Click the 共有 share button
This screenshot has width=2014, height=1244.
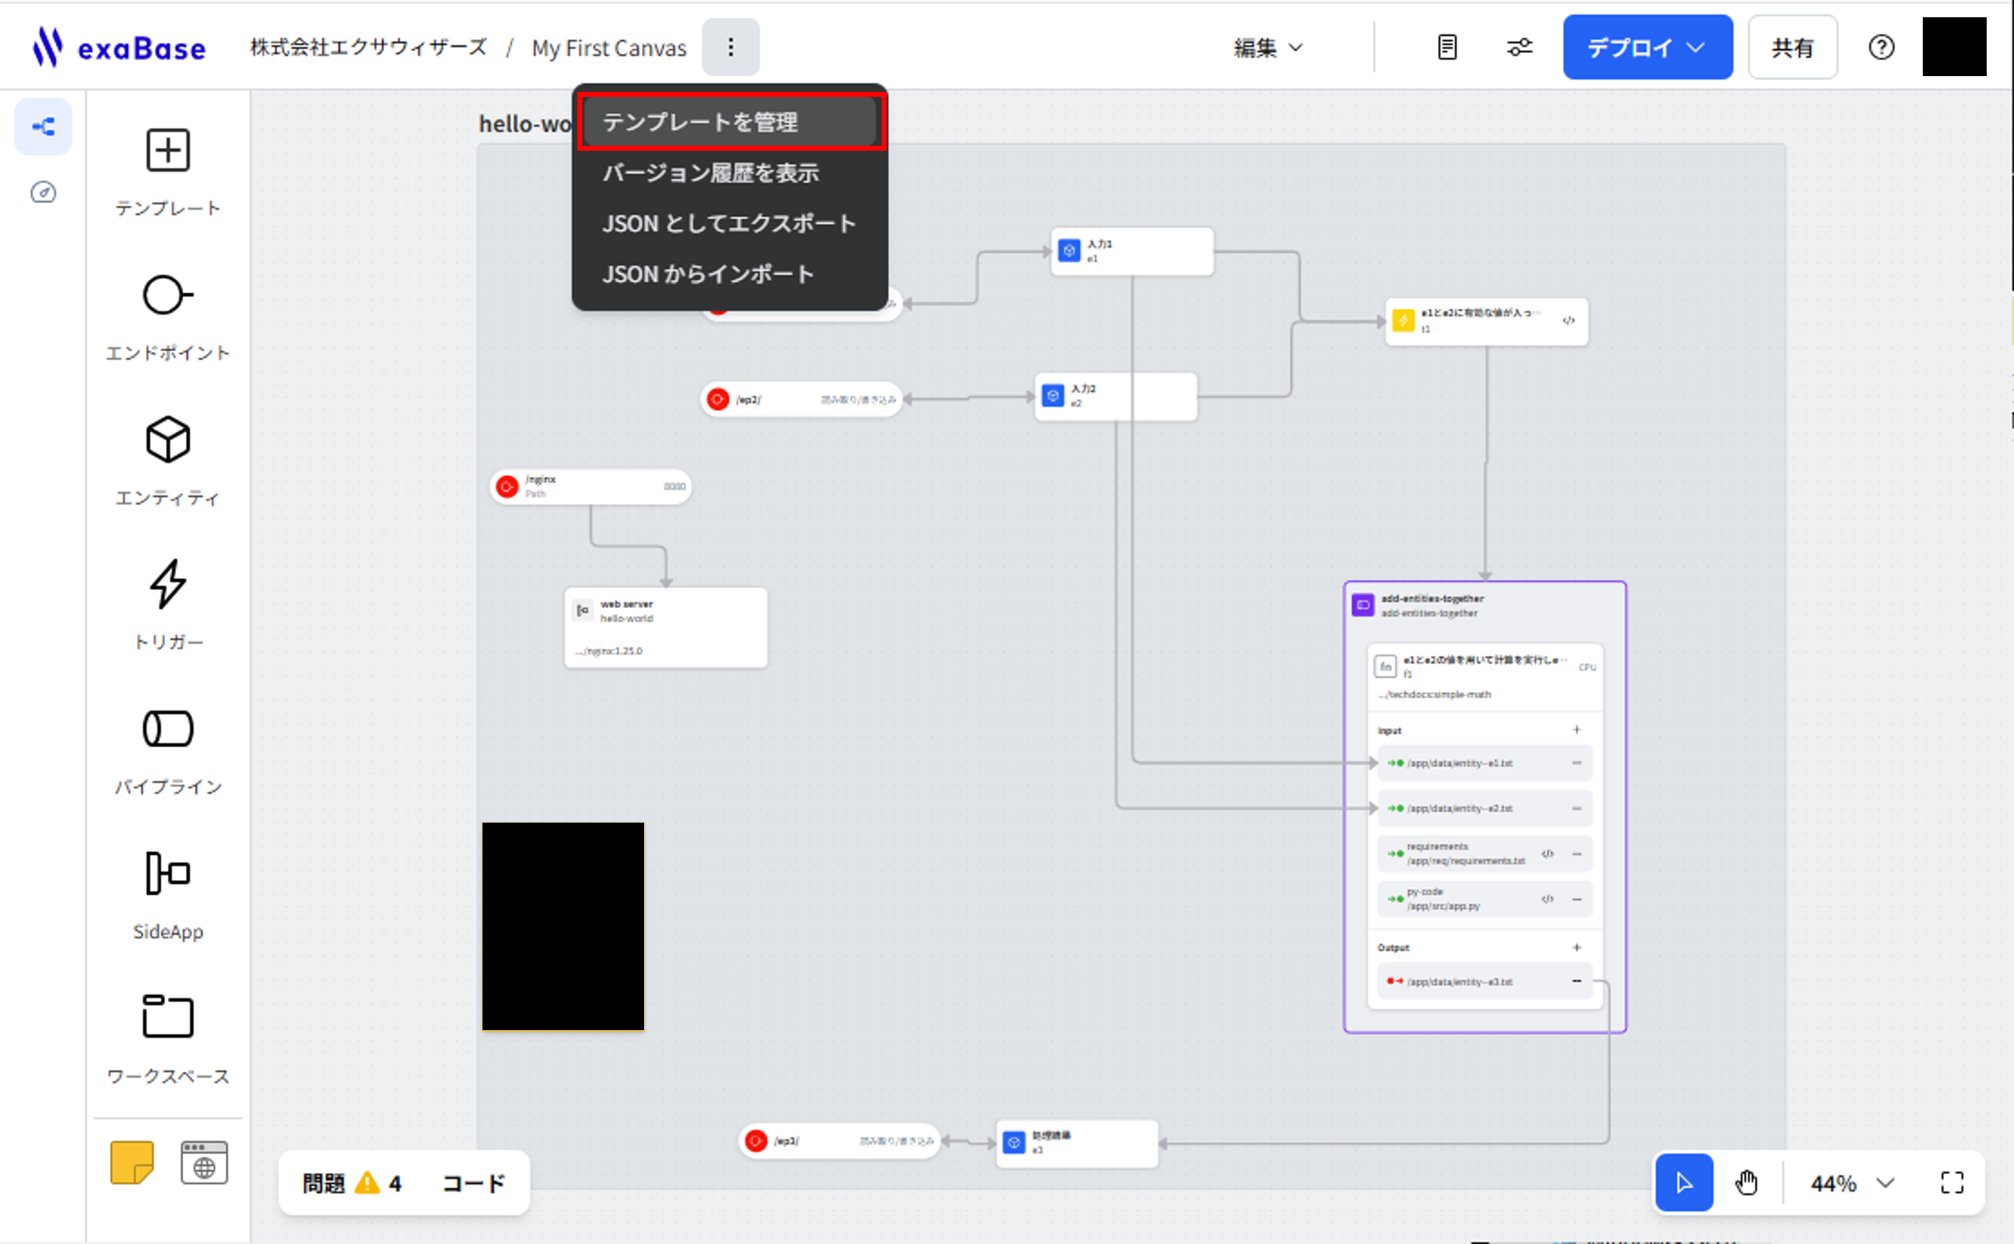pyautogui.click(x=1792, y=47)
